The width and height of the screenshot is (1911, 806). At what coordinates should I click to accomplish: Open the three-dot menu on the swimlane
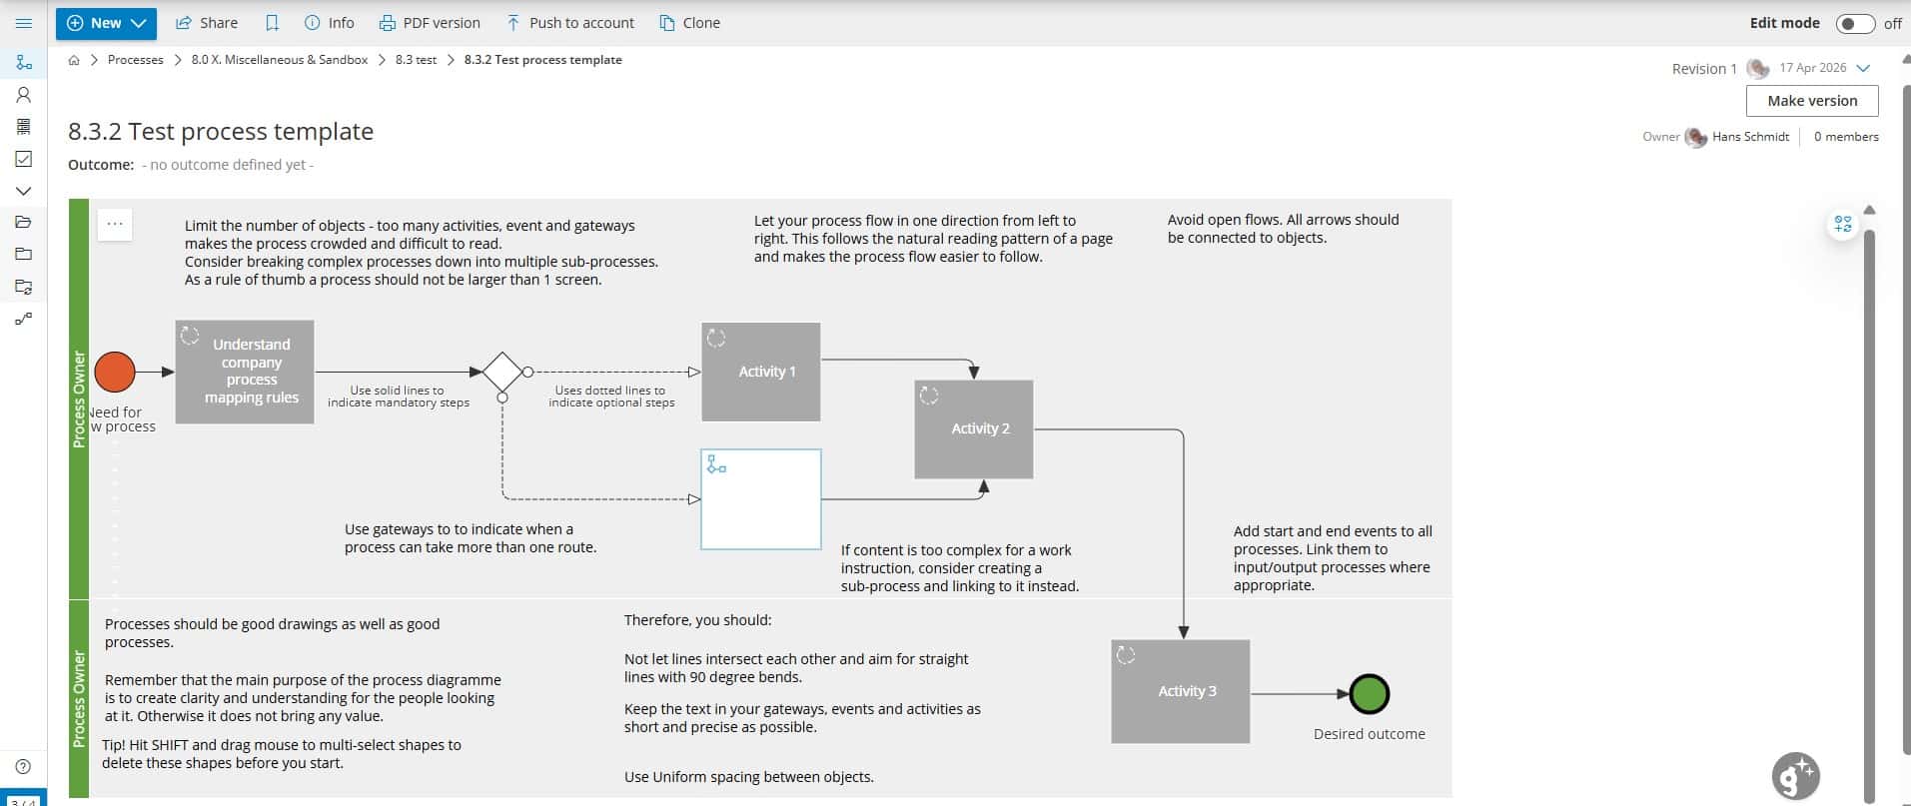point(115,224)
